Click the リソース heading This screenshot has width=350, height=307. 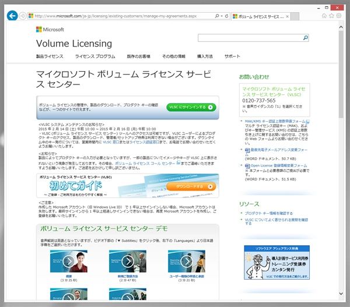(x=249, y=204)
